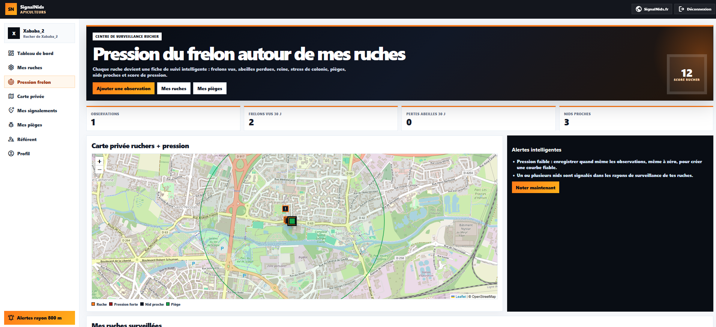Click Centre de surveillance rucher label

pos(127,36)
